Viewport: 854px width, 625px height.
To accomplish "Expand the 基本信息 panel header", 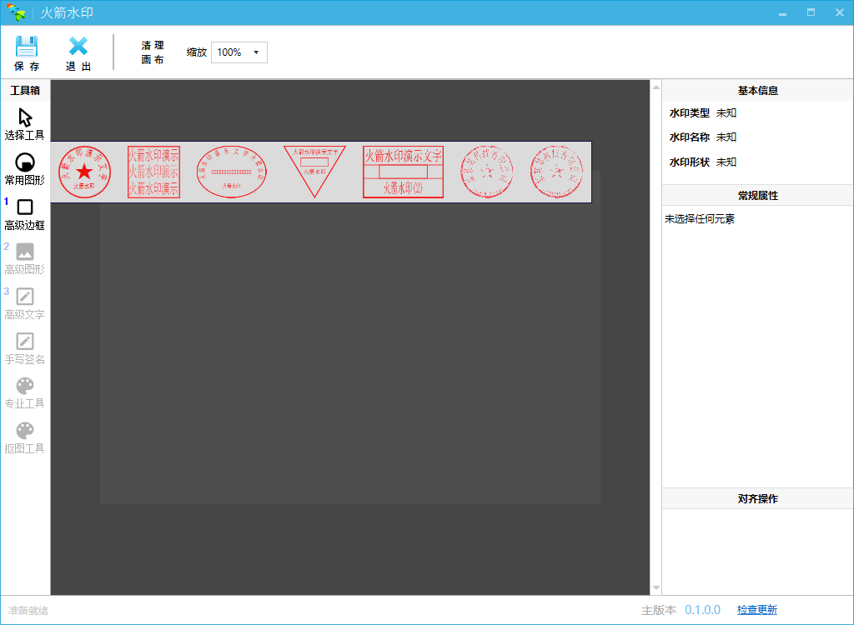I will (756, 90).
